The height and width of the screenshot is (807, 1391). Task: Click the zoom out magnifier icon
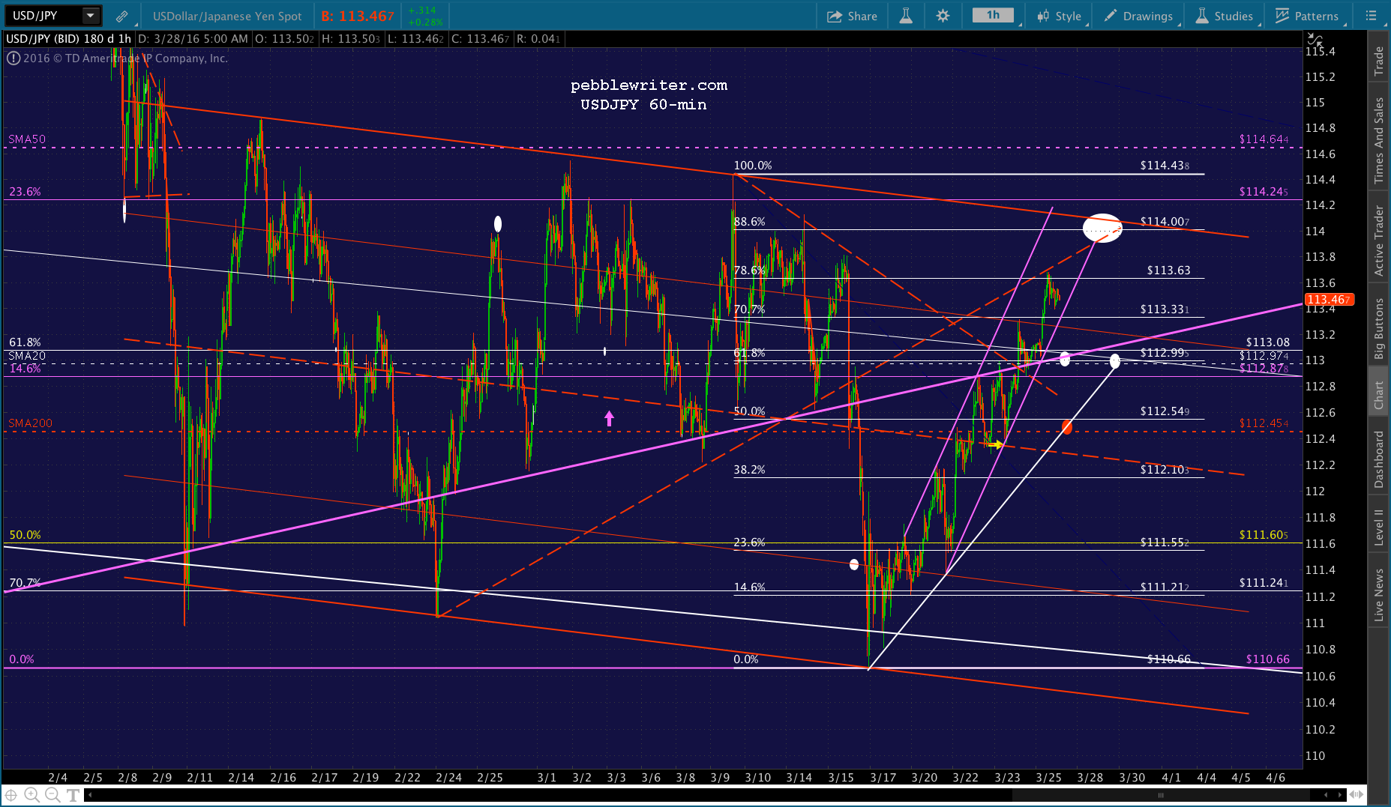click(x=52, y=795)
